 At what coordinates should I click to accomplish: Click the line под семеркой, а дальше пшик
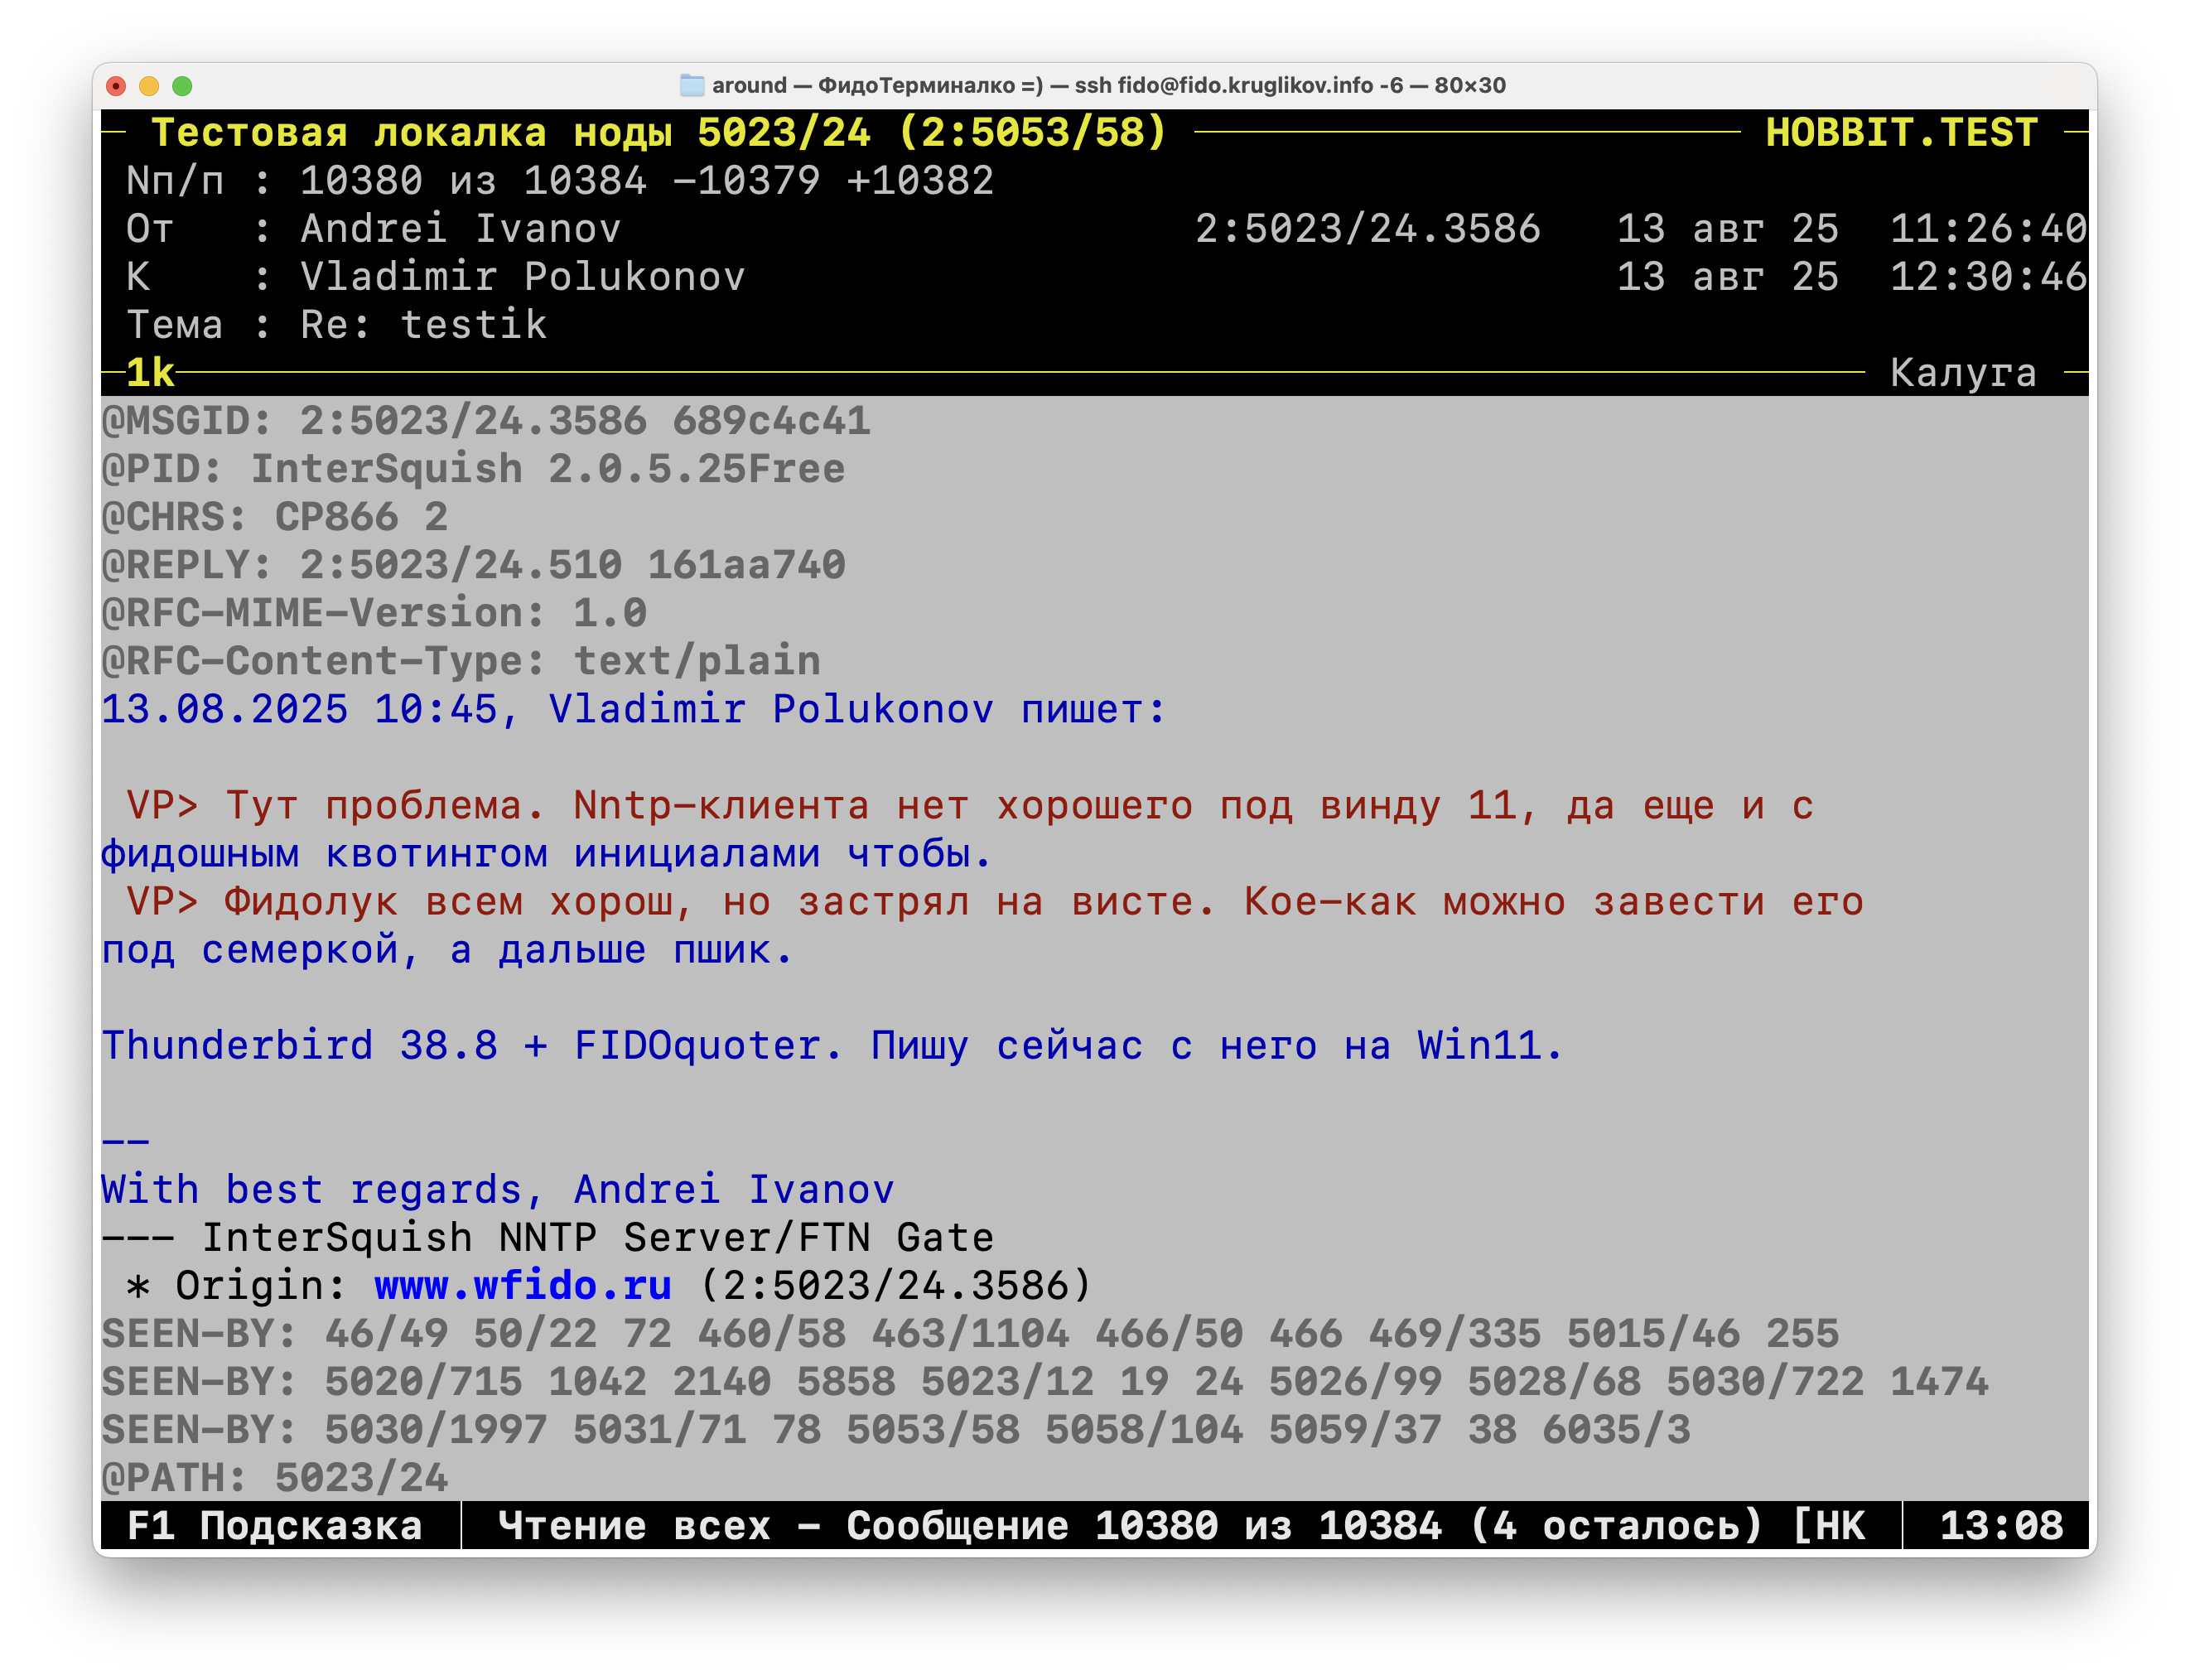pyautogui.click(x=448, y=949)
